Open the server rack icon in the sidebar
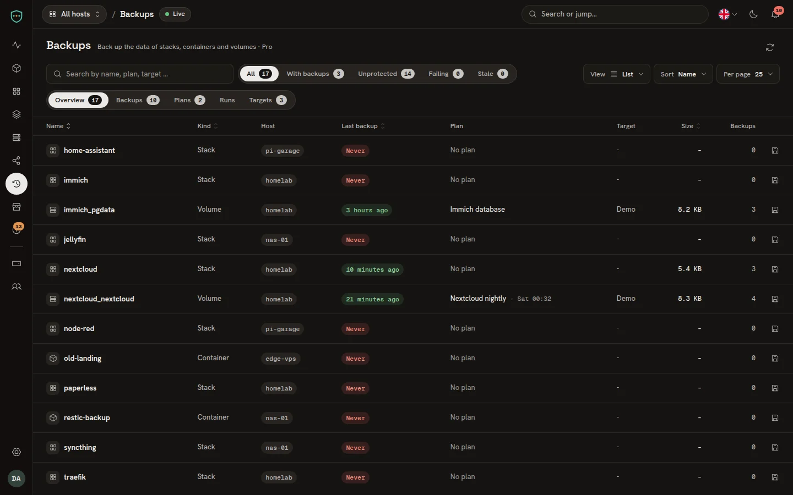The height and width of the screenshot is (495, 793). [17, 137]
